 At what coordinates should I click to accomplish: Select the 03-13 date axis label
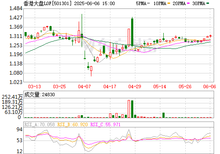[x=34, y=86]
